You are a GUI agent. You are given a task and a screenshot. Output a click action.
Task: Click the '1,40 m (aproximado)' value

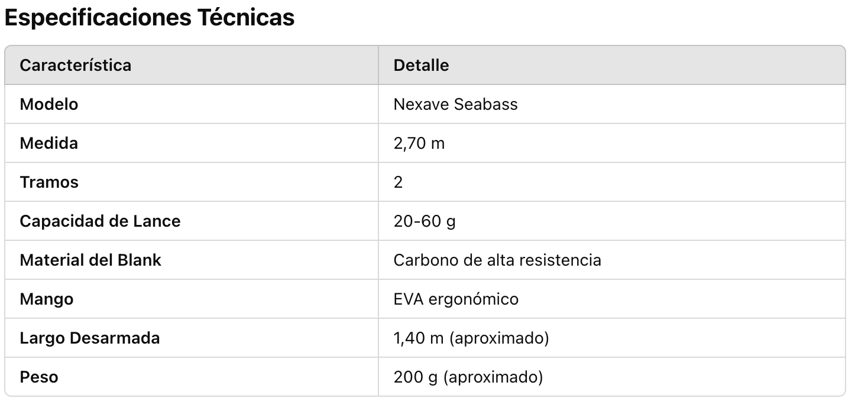coord(471,338)
